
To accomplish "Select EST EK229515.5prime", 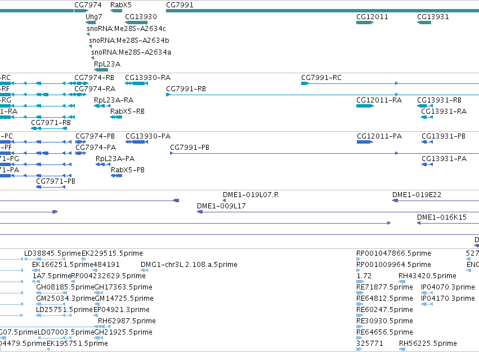I will [x=112, y=253].
